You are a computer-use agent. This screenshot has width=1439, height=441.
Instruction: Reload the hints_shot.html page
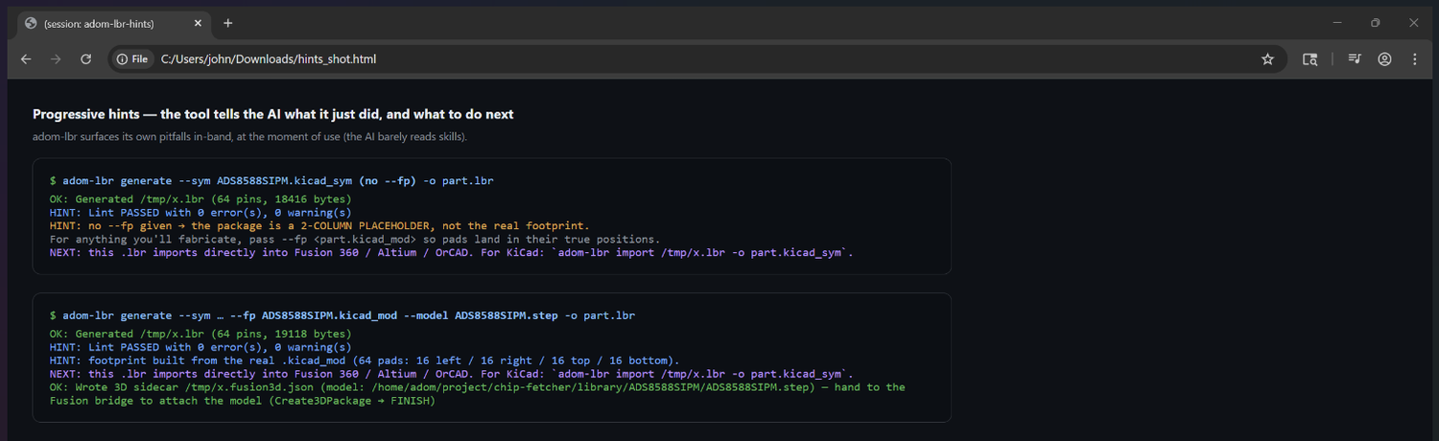tap(85, 59)
